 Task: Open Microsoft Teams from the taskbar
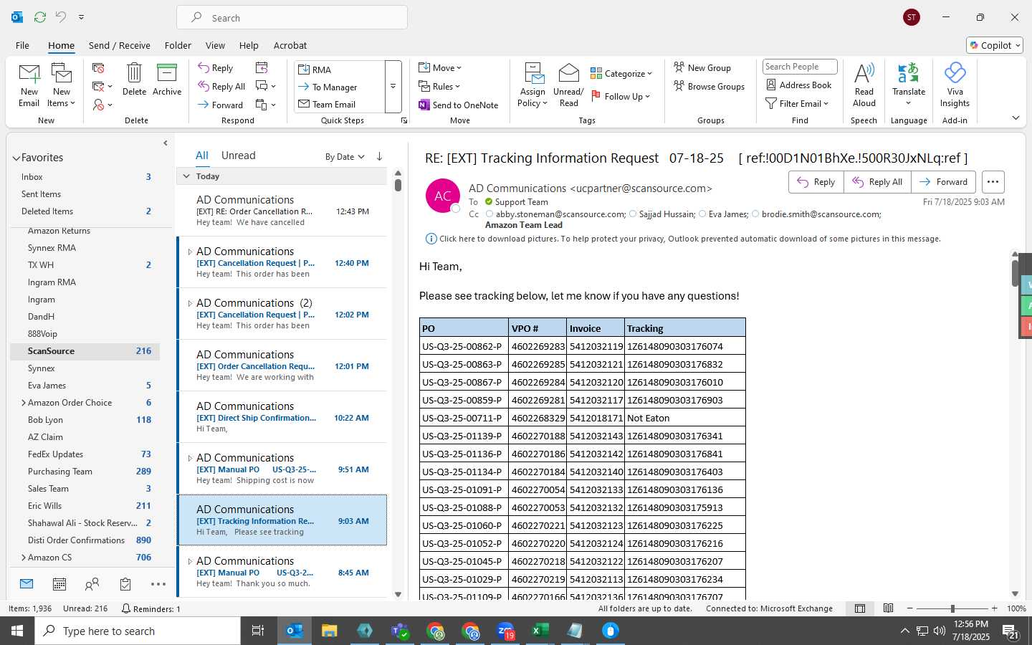pyautogui.click(x=400, y=631)
